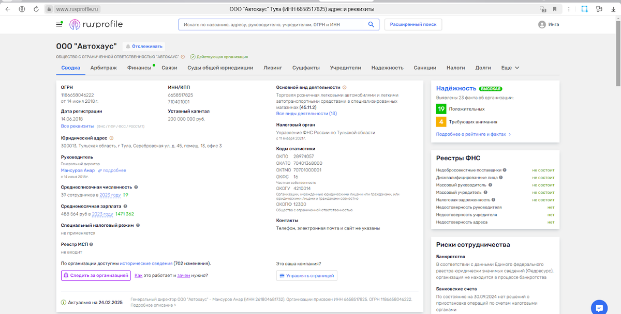This screenshot has height=314, width=621.
Task: Open the hamburger menu beside the rusprofile logo
Action: click(59, 24)
